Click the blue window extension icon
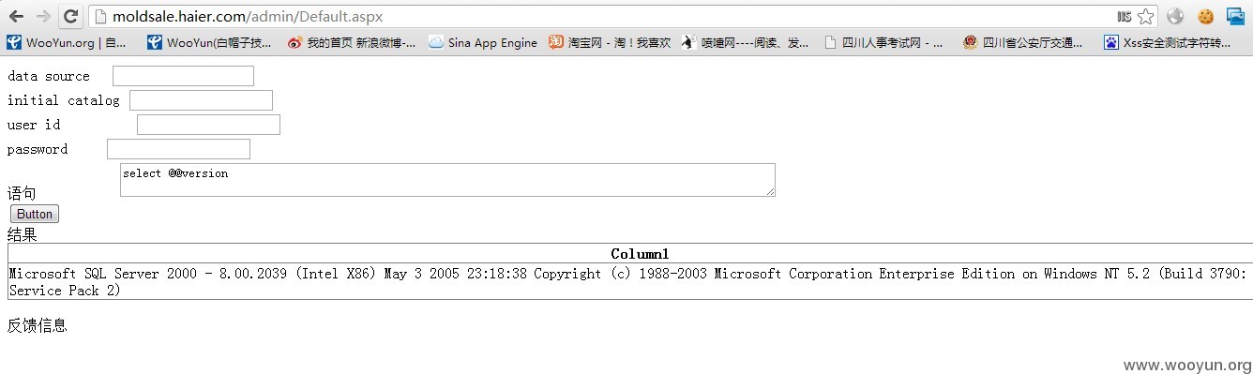Image resolution: width=1253 pixels, height=374 pixels. (1235, 16)
